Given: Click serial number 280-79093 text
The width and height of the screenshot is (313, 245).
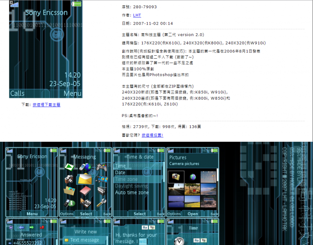Looking at the screenshot, I should [x=145, y=7].
